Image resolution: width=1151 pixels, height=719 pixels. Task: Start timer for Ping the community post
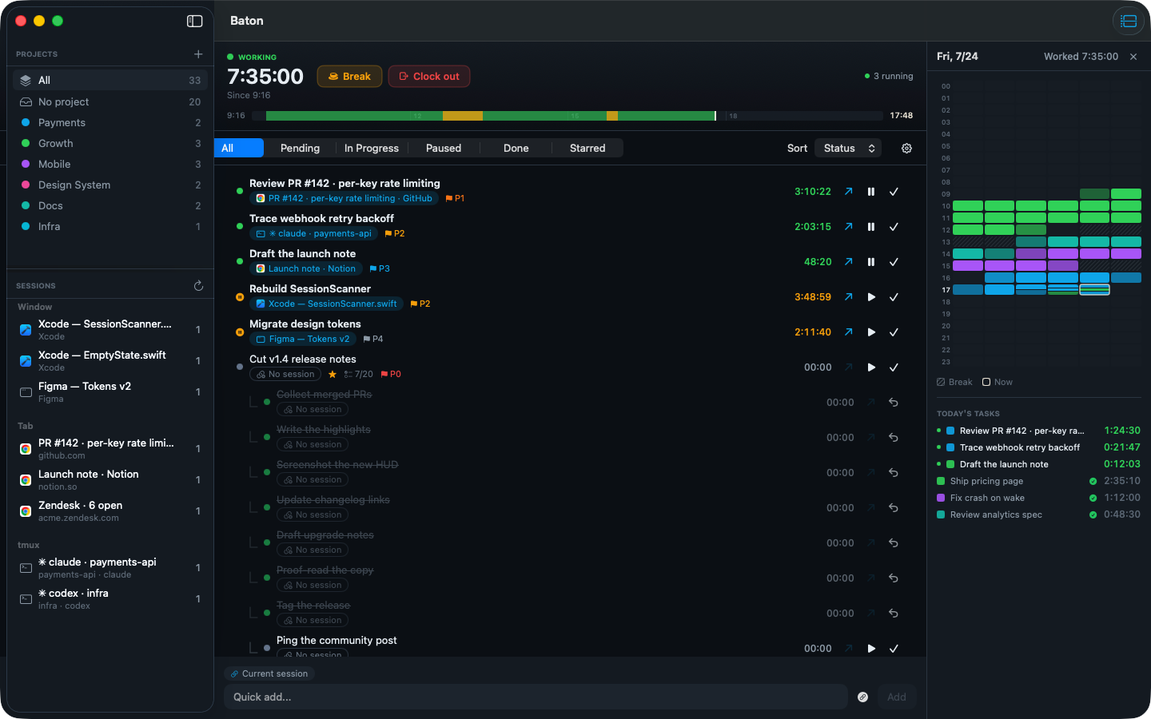(x=871, y=648)
